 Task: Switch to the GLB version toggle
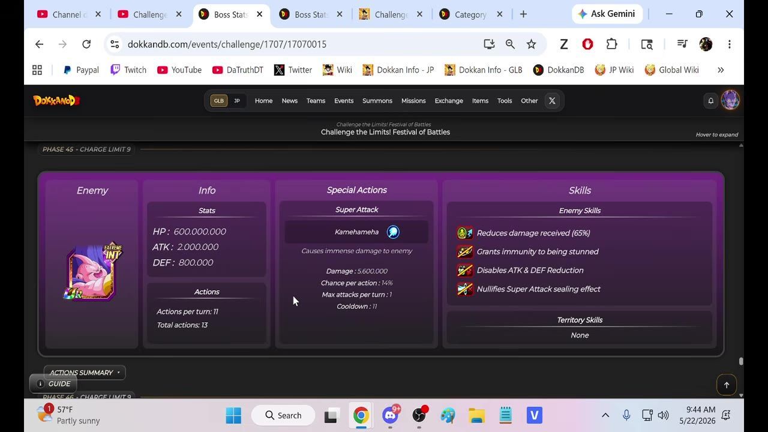218,101
